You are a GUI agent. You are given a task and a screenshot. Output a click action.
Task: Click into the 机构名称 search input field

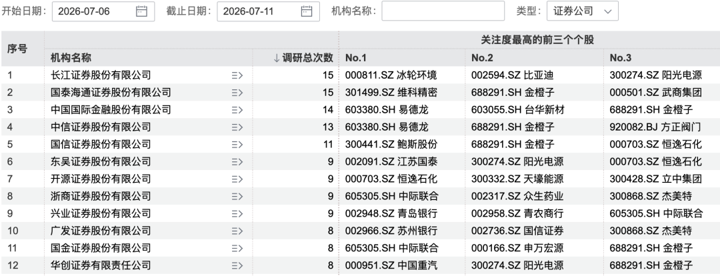click(x=443, y=11)
